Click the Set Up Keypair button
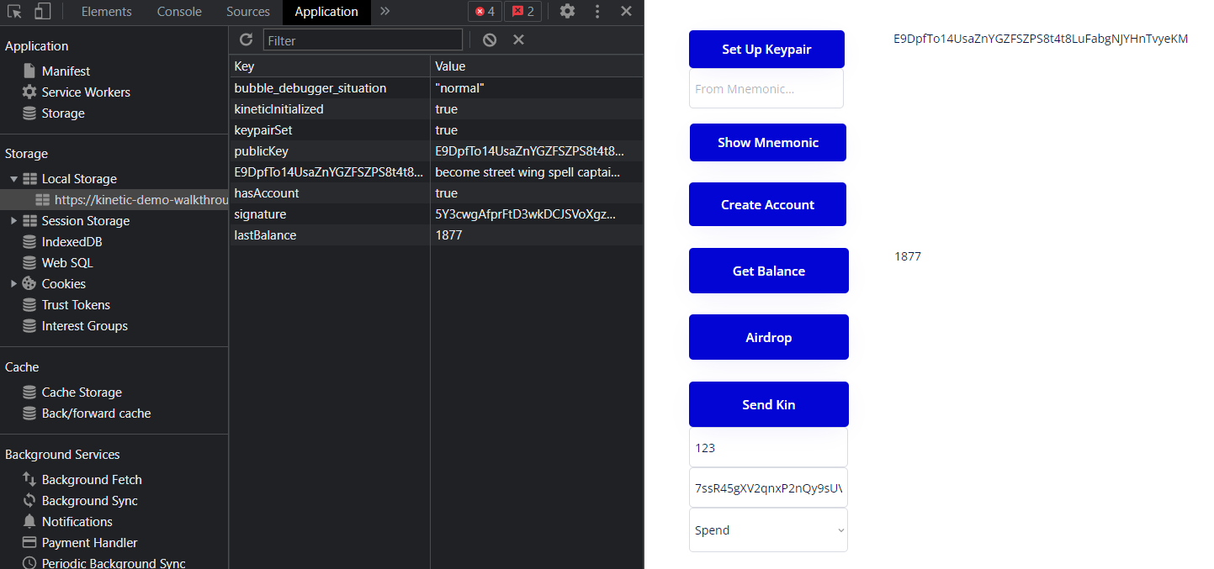 [766, 50]
